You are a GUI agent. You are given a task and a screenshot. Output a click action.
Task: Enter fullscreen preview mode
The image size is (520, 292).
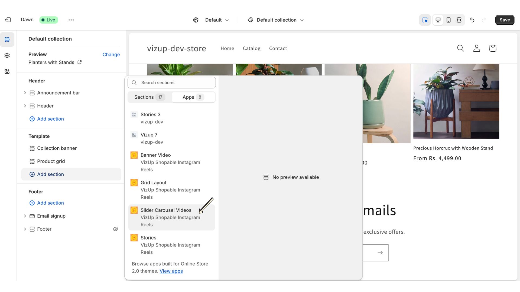459,20
